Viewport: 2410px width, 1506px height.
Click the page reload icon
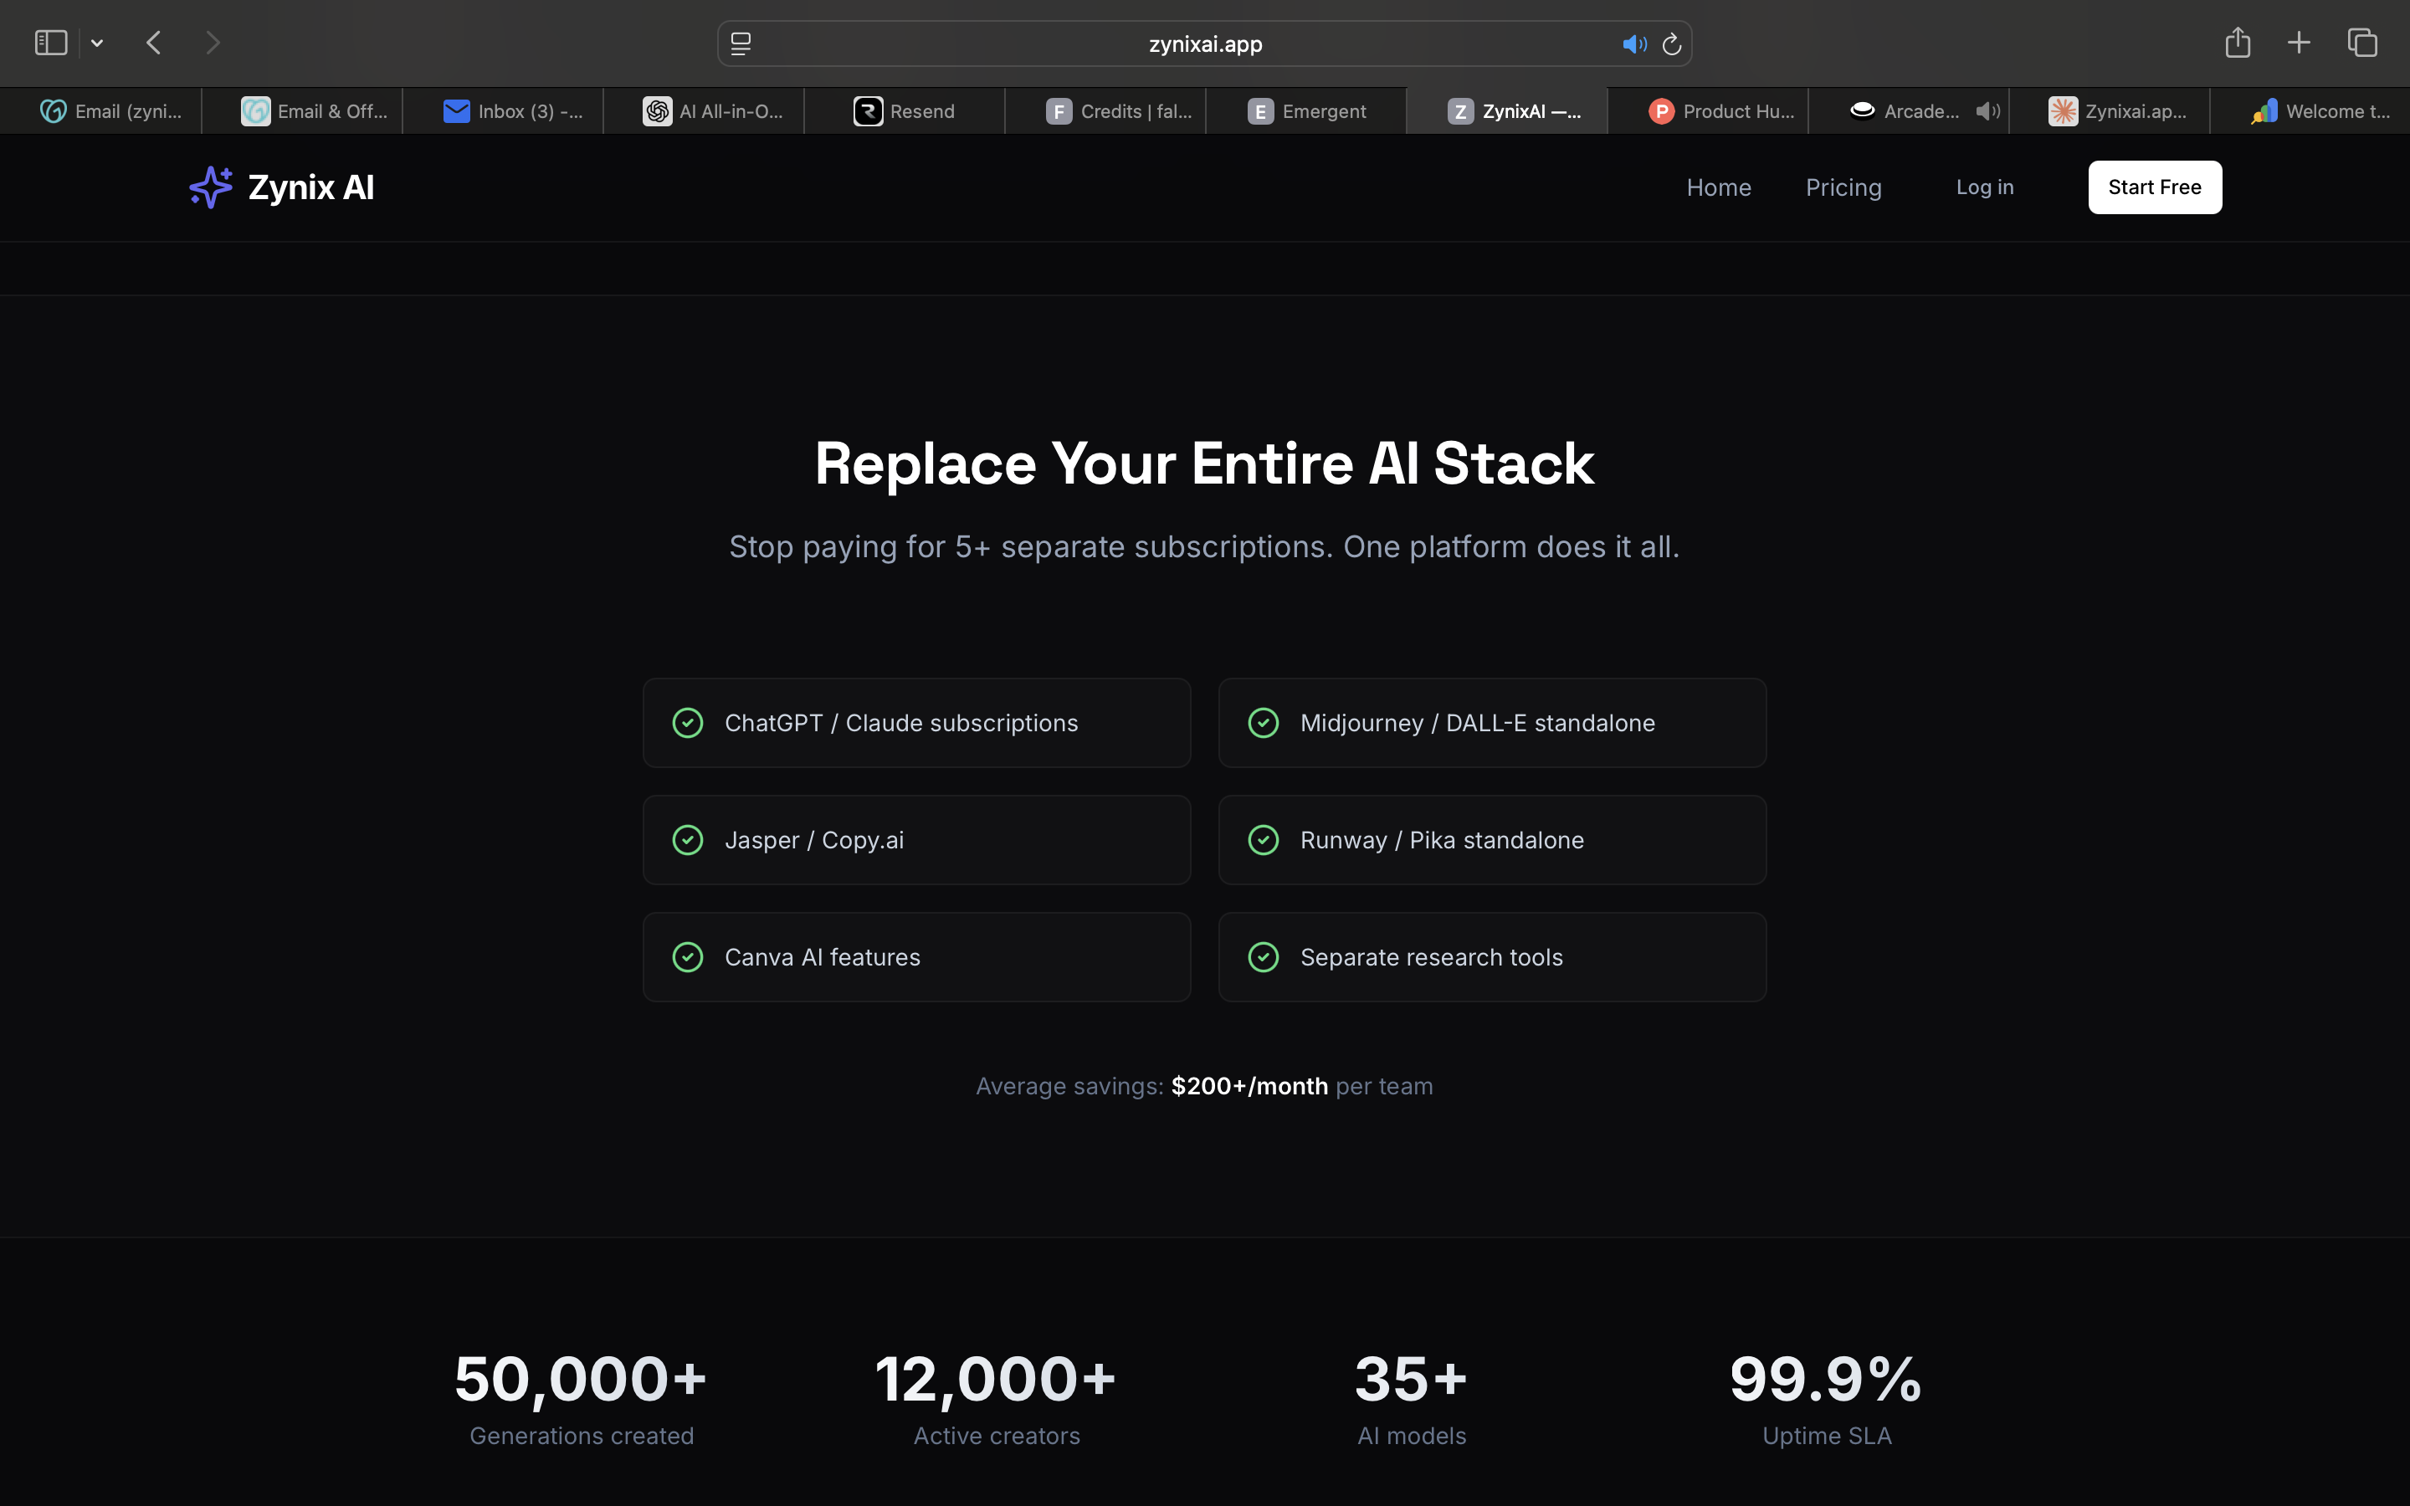(x=1672, y=44)
